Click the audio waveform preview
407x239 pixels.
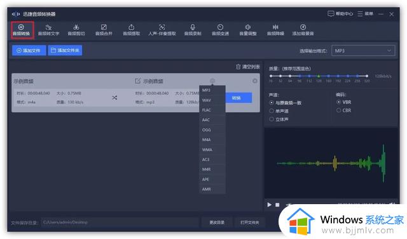tap(331, 163)
